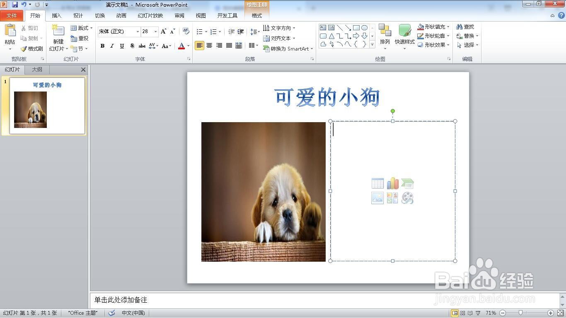Click the Replace (替换) button
The height and width of the screenshot is (318, 566).
(467, 36)
